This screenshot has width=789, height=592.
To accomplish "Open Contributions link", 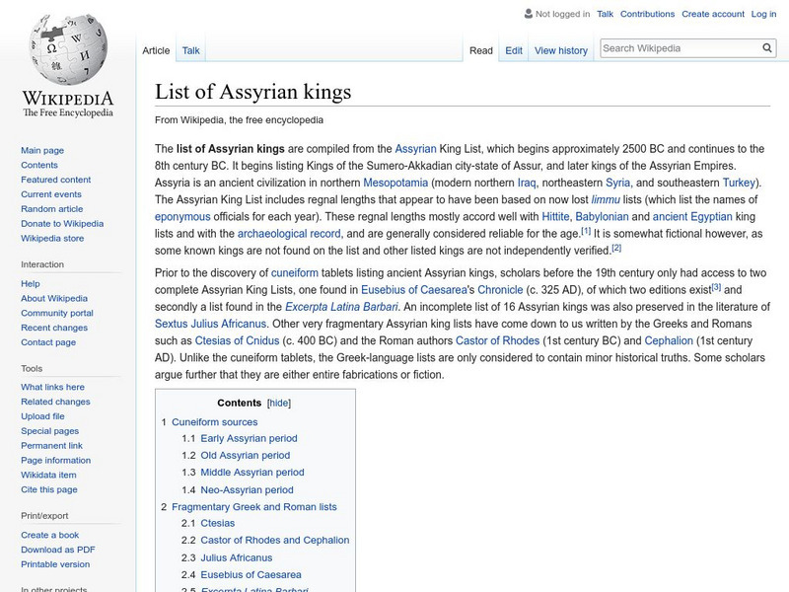I will (x=647, y=14).
